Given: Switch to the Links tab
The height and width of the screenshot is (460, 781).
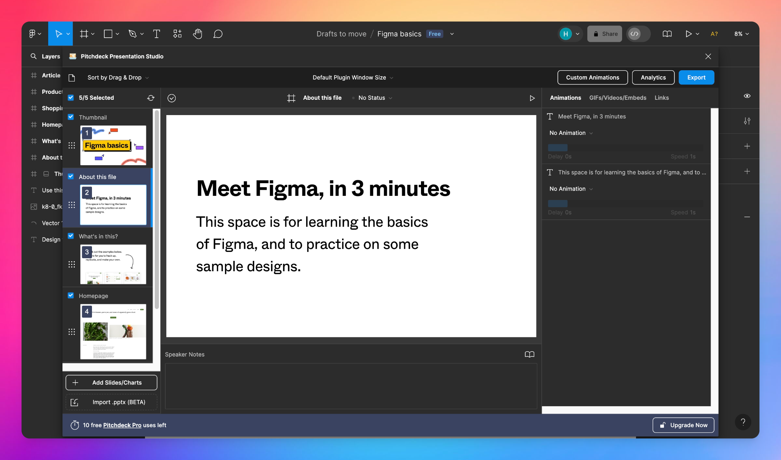Looking at the screenshot, I should pos(661,98).
